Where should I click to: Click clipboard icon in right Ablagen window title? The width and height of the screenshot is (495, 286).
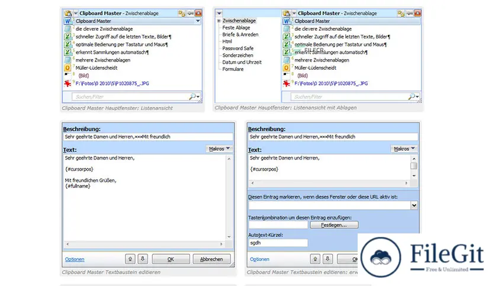point(287,13)
